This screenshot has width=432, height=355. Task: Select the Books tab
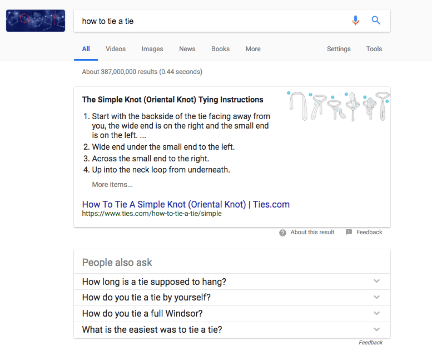click(220, 49)
